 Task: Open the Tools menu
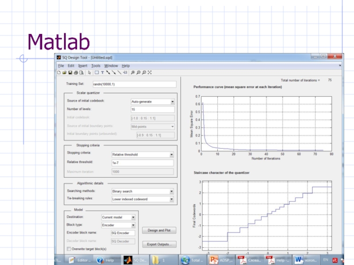(x=96, y=66)
